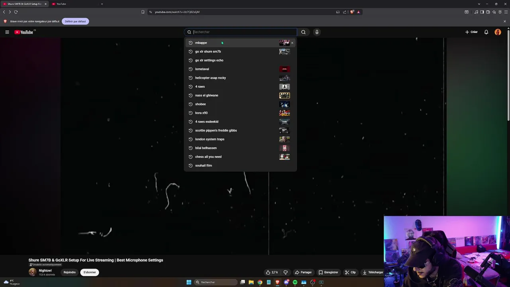
Task: Select the 'shobee' suggestion
Action: coord(240,104)
